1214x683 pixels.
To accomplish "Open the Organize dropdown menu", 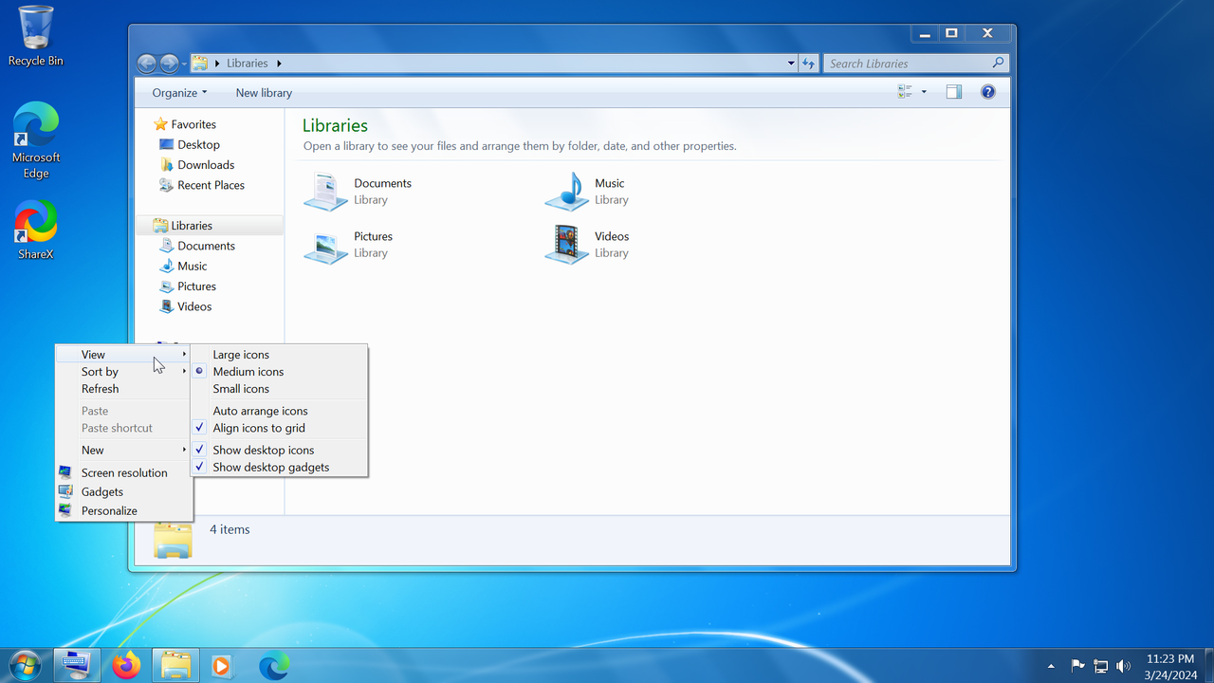I will [179, 93].
